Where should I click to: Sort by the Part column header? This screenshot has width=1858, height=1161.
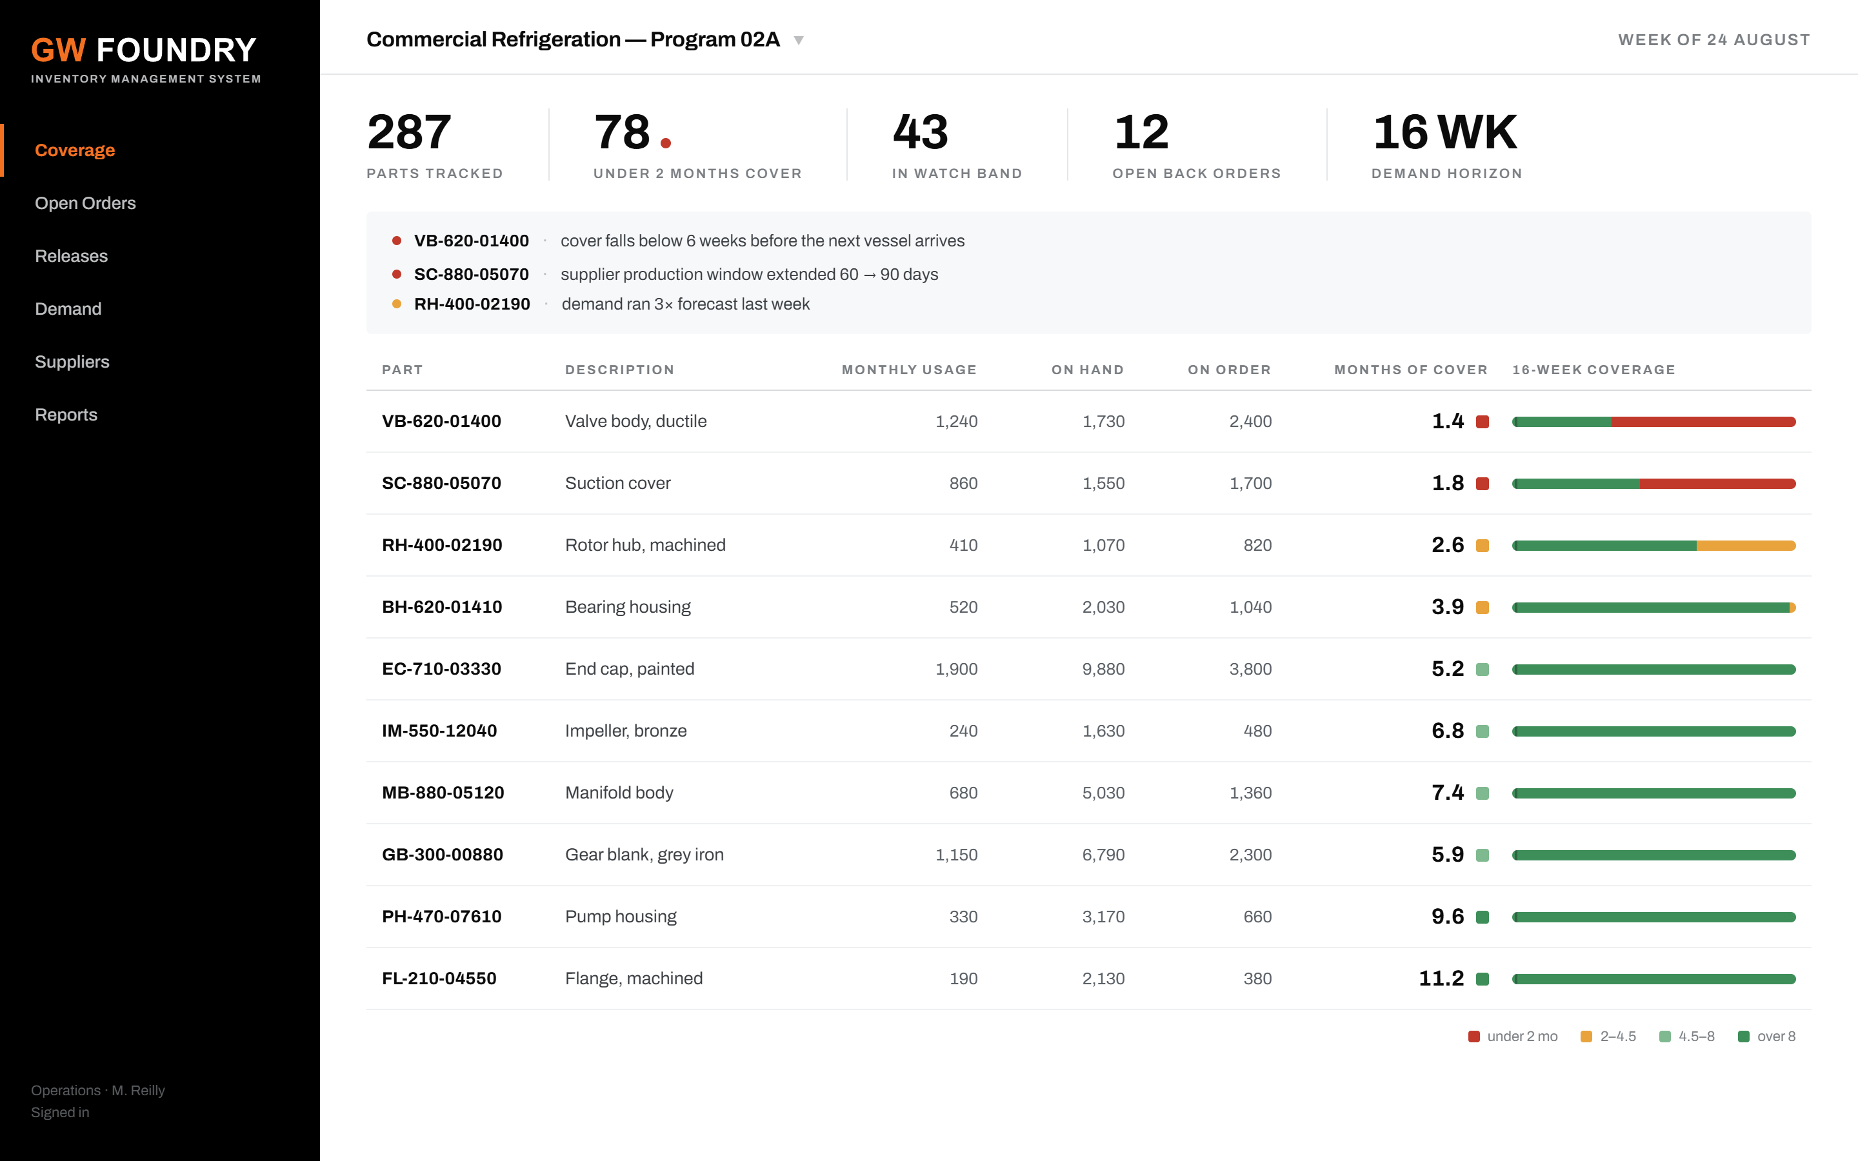click(x=403, y=370)
